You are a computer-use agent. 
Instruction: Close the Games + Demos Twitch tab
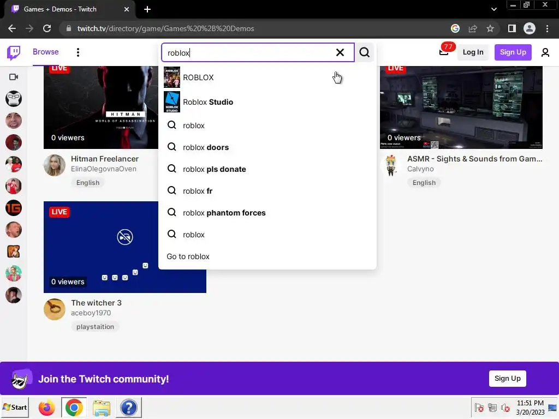127,9
